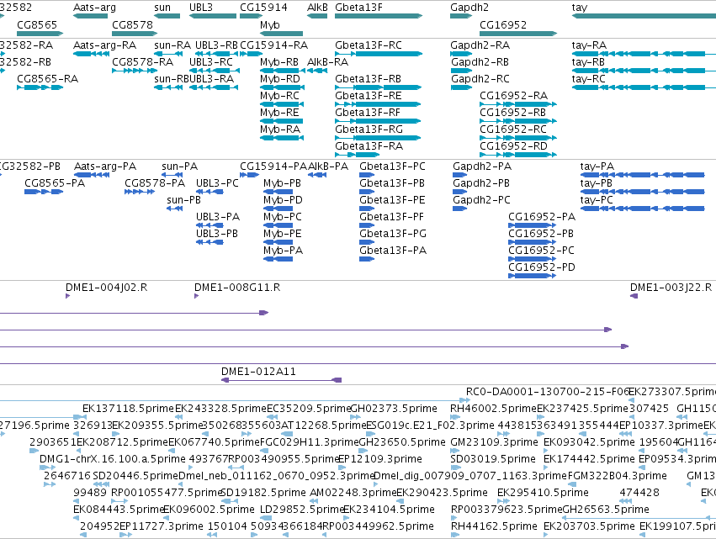Click the AlkB gene arrow
The width and height of the screenshot is (716, 539).
click(317, 16)
